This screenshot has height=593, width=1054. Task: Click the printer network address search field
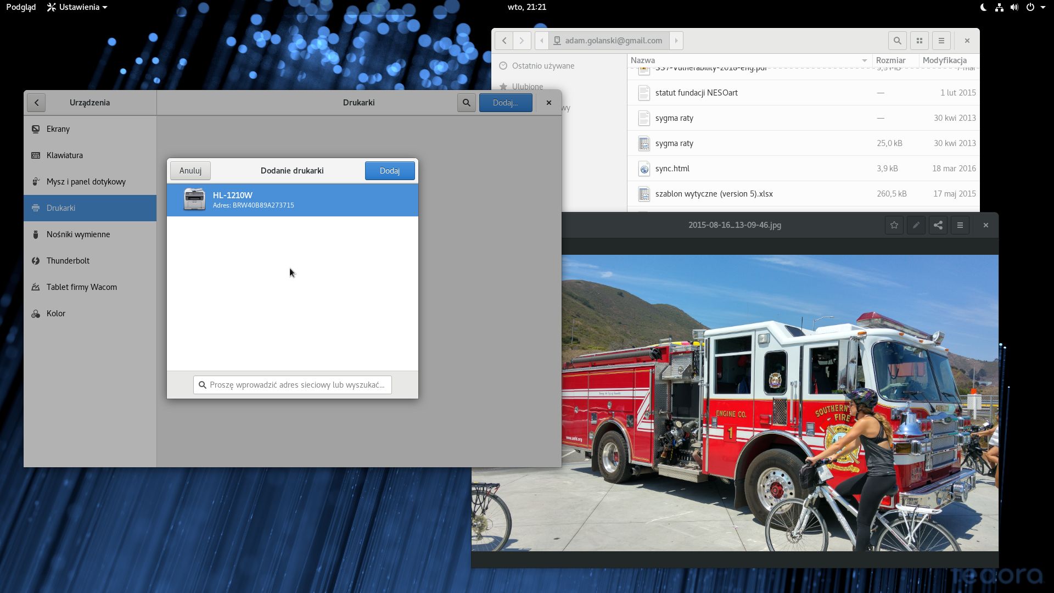tap(296, 385)
